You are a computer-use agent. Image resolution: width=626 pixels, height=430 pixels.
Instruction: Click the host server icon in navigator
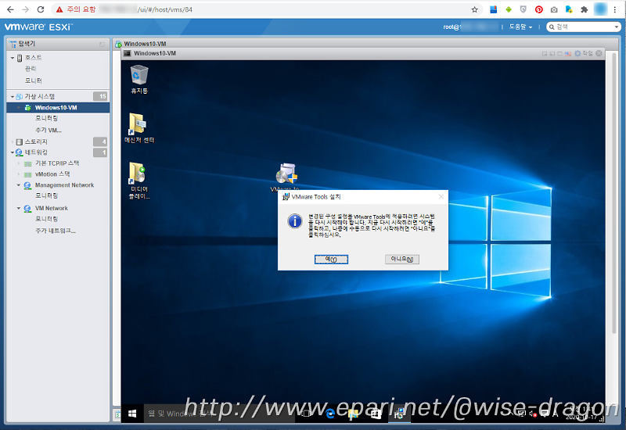click(x=20, y=58)
